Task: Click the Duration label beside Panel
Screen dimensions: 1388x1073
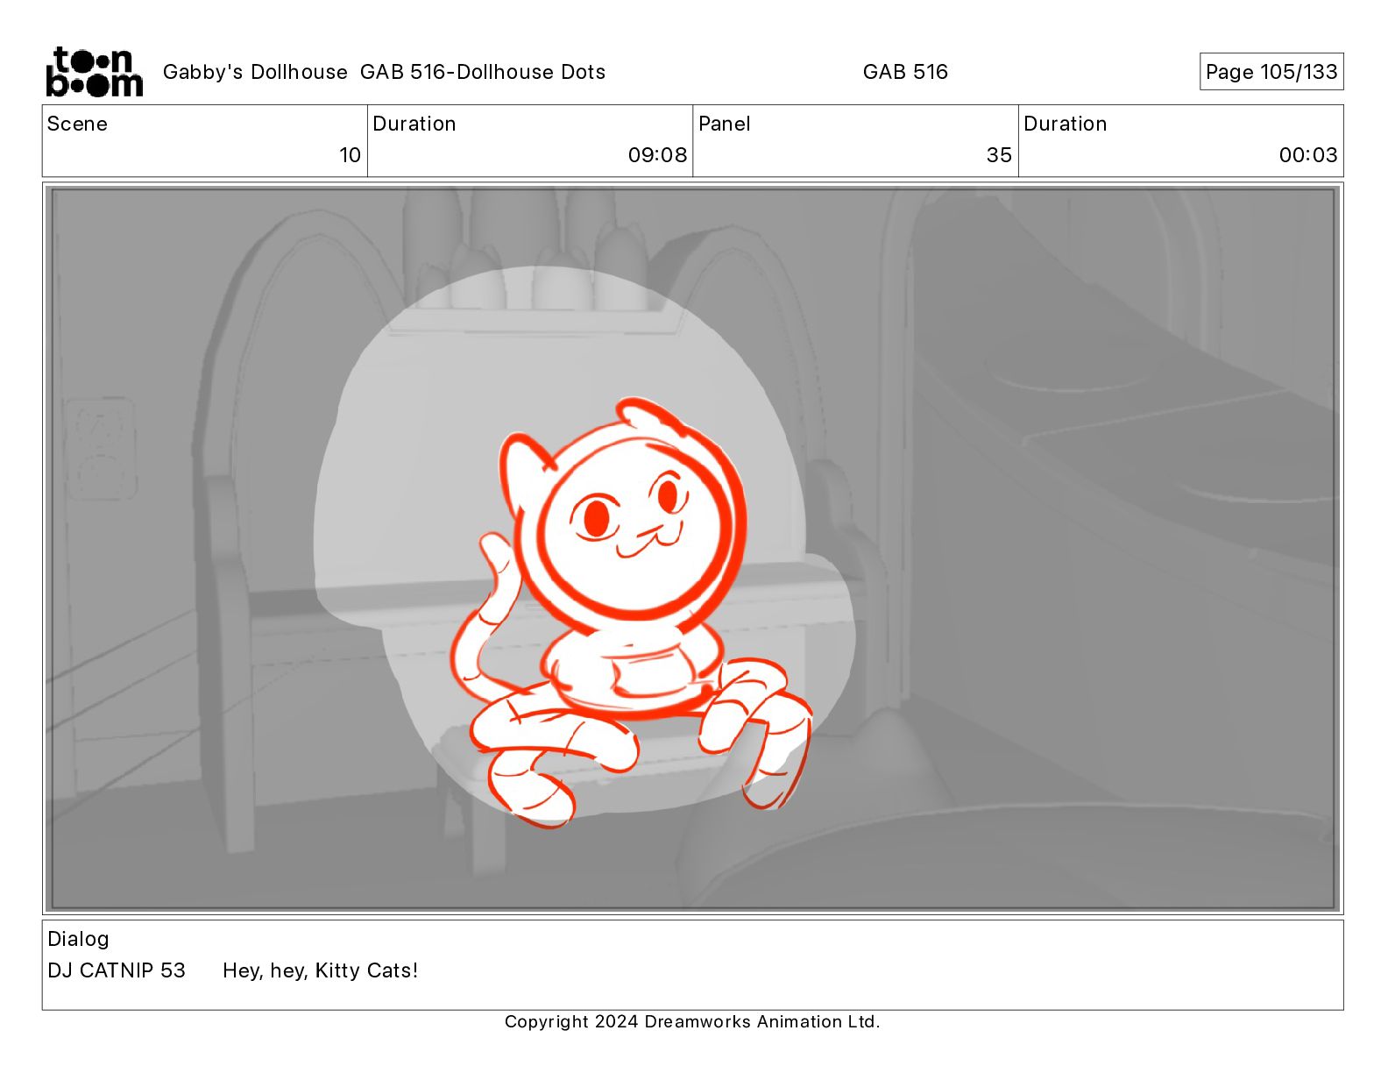Action: tap(1065, 124)
